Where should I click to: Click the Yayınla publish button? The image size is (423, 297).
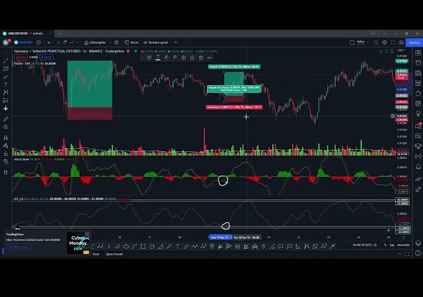click(414, 42)
